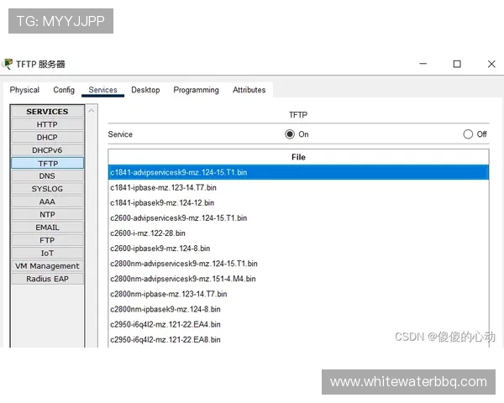The image size is (504, 403).
Task: Open the FTP service settings
Action: 47,240
